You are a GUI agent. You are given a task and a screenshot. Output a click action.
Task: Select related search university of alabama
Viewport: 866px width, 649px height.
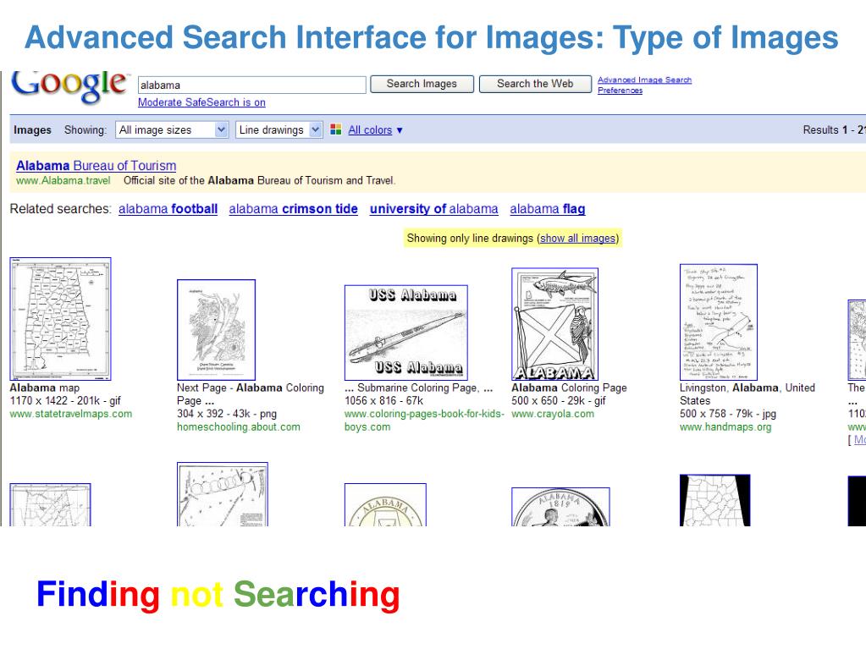[433, 209]
